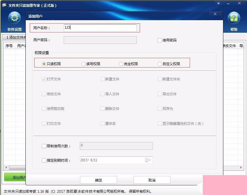Image resolution: width=247 pixels, height=195 pixels.
Task: Click the 新建文件夹 permission checkbox
Action: [x=160, y=79]
